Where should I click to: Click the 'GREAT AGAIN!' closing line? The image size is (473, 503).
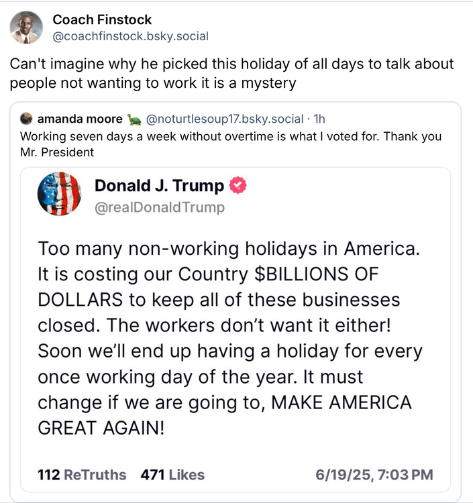pyautogui.click(x=101, y=427)
